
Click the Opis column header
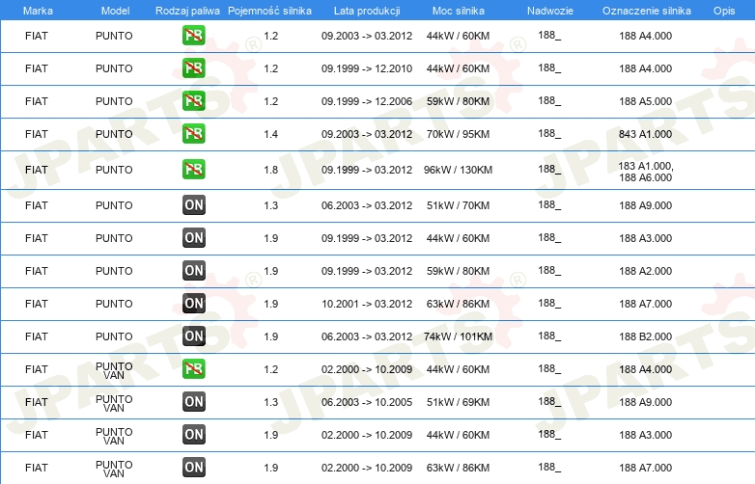[724, 11]
